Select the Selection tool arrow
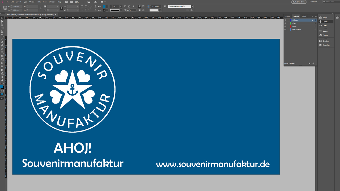 coord(2,18)
